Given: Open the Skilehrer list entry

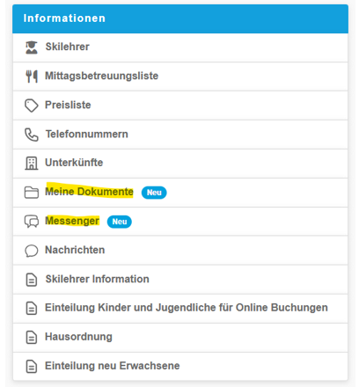Looking at the screenshot, I should [180, 47].
